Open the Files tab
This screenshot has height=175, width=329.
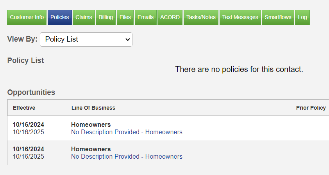click(x=125, y=17)
